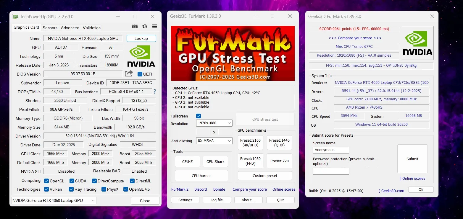Expand the Anti-aliasing 8X MSAA dropdown

[x=214, y=141]
